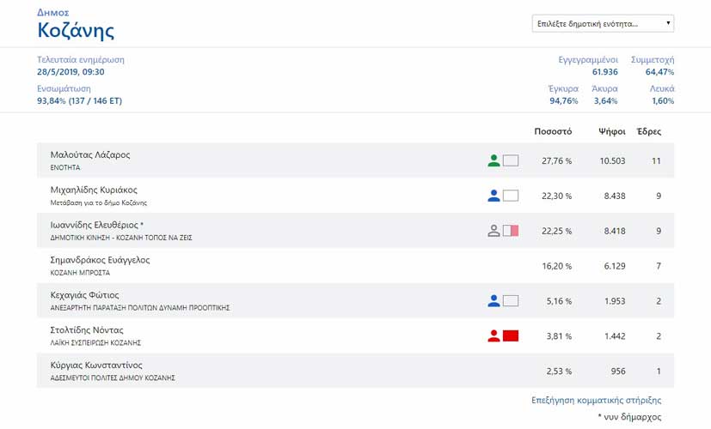Click green person icon beside Μαλούτας Λάζαρος
The width and height of the screenshot is (711, 429).
(x=493, y=160)
